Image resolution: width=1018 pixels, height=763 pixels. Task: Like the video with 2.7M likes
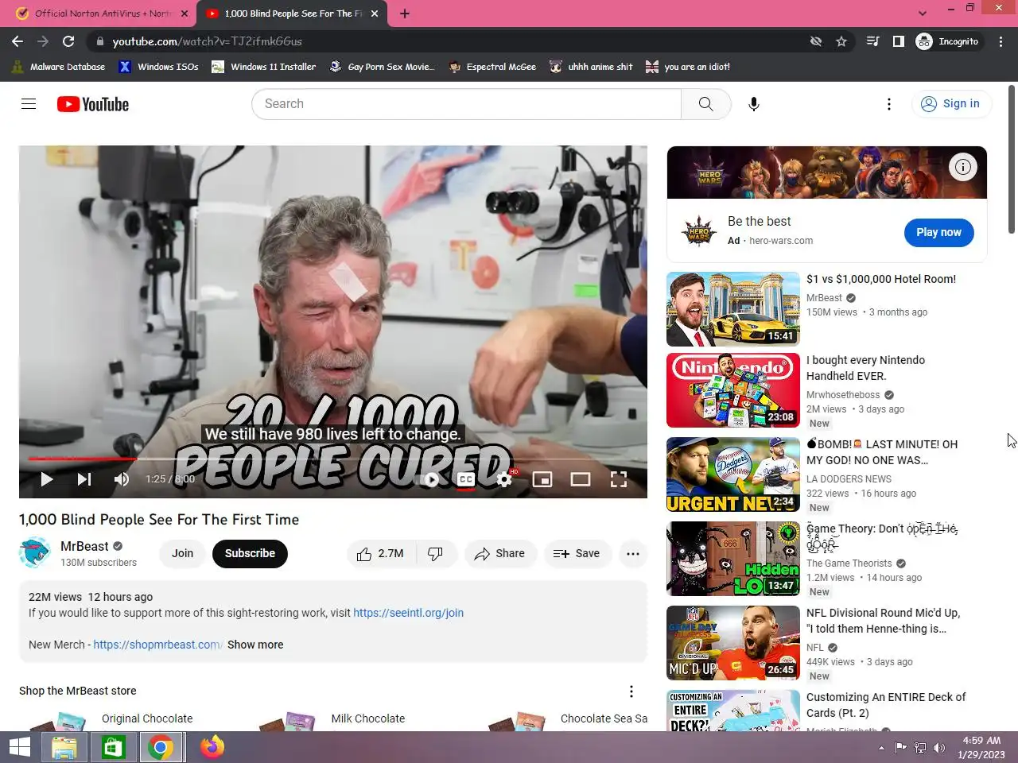[x=381, y=554]
